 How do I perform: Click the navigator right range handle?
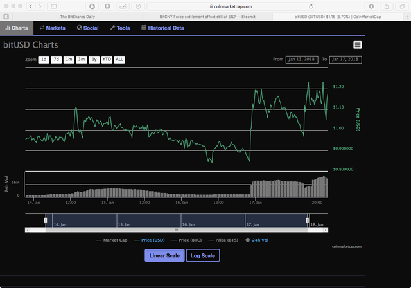pyautogui.click(x=308, y=221)
